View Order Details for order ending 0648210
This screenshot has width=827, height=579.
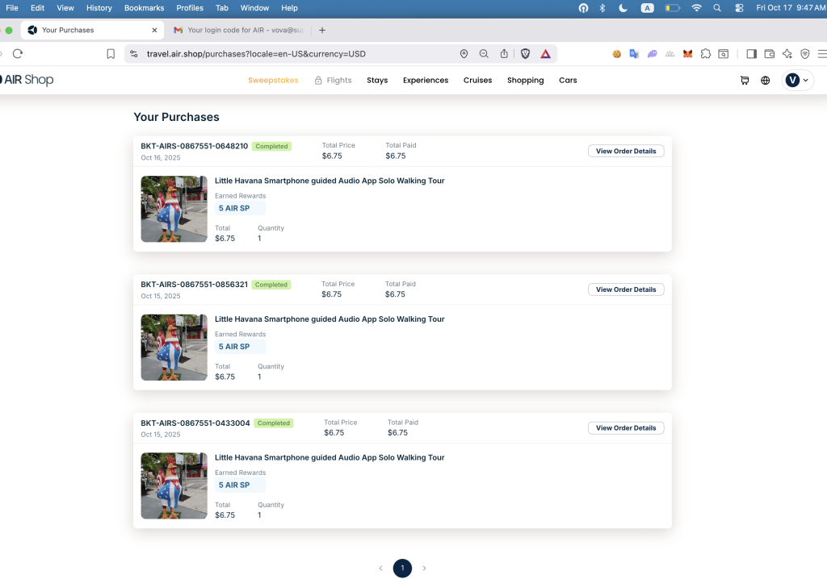coord(625,151)
